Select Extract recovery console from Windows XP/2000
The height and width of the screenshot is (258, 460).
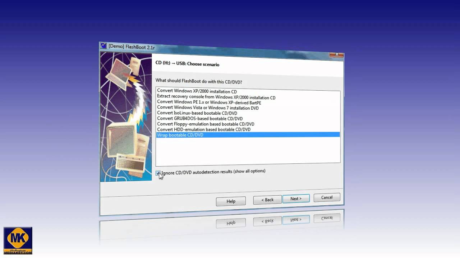[x=248, y=97]
